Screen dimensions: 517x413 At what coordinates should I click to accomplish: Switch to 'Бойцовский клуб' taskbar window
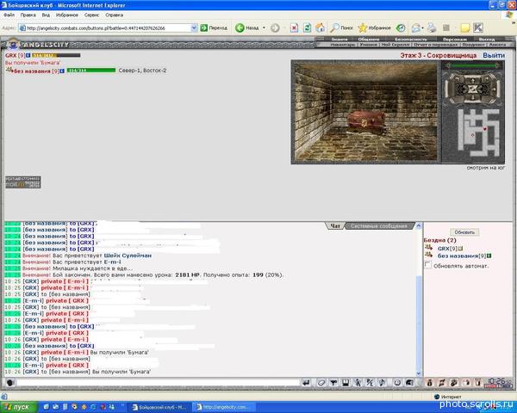(x=159, y=407)
